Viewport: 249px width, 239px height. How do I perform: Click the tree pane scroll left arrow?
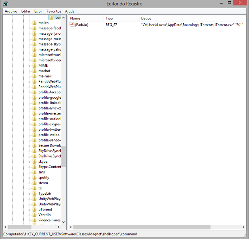[6, 227]
